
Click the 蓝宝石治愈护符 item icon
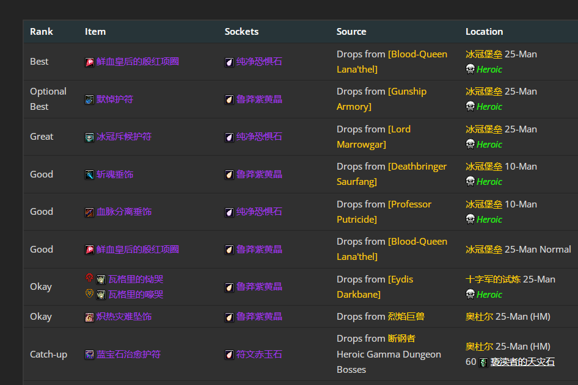pos(89,354)
